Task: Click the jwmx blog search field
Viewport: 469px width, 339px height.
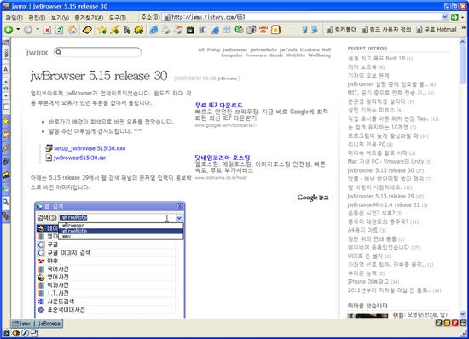Action: pyautogui.click(x=97, y=52)
